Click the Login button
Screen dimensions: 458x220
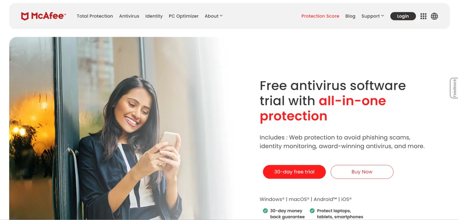tap(403, 16)
